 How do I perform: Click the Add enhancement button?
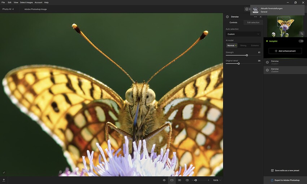point(285,51)
